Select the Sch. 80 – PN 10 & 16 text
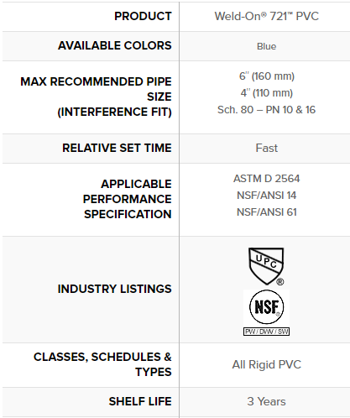 pos(266,110)
